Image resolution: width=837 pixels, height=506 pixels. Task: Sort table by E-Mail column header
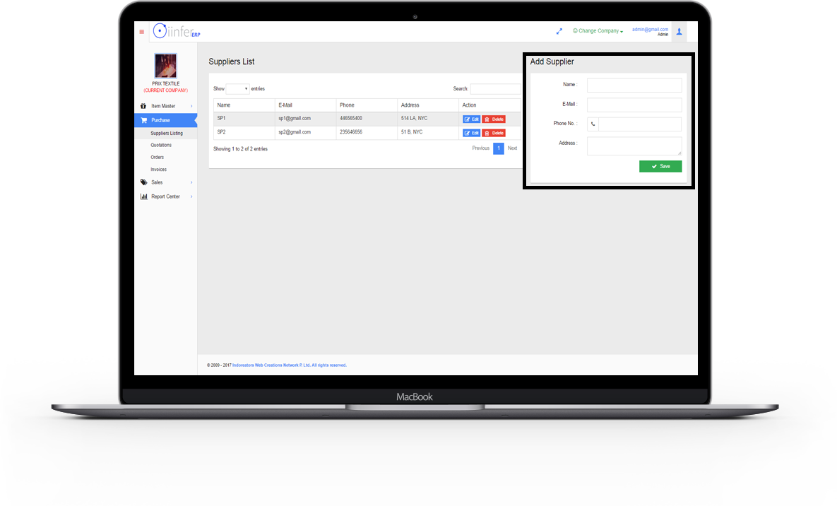click(305, 105)
